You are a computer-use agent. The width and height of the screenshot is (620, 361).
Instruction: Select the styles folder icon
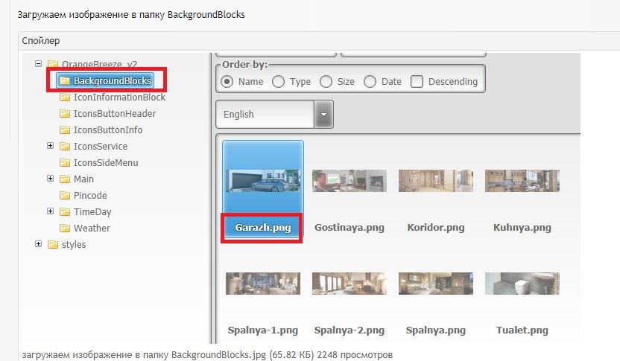tap(53, 244)
